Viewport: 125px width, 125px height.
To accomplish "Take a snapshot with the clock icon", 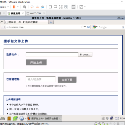I will pos(32,7).
